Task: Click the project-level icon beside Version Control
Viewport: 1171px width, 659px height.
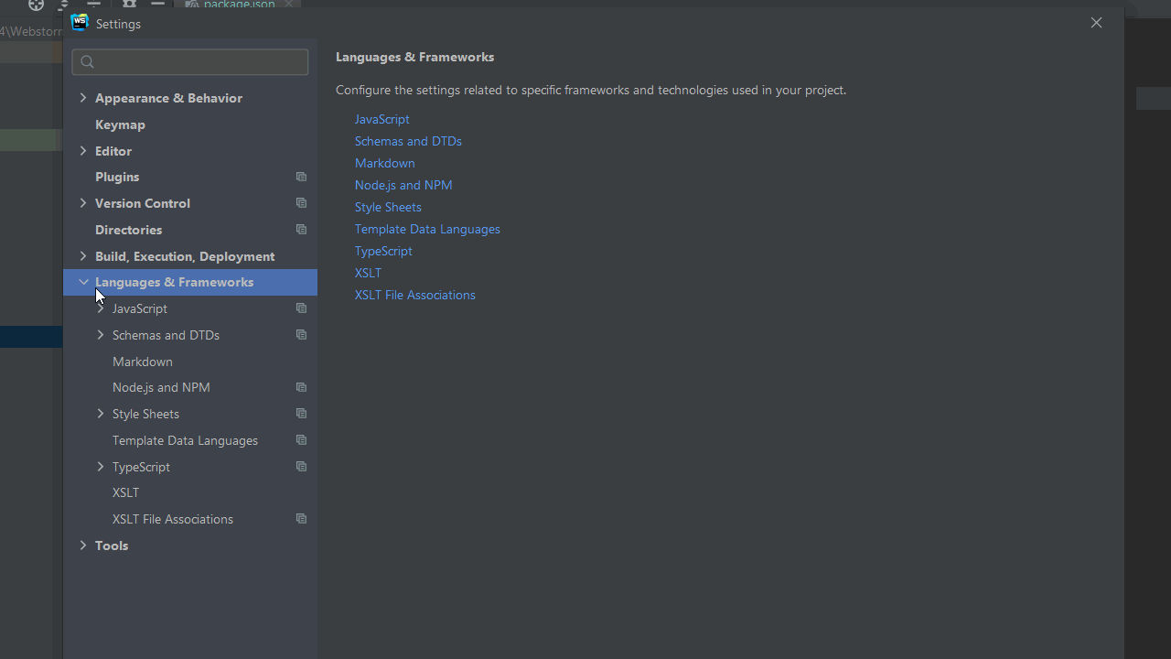Action: pyautogui.click(x=301, y=203)
